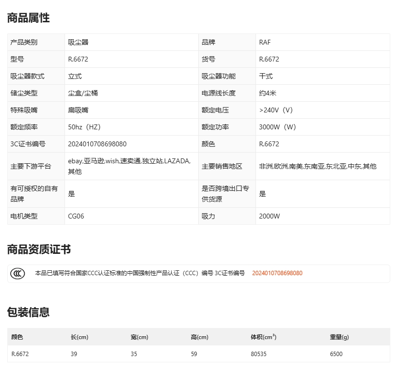Viewport: 399px width, 374px height.
Task: Open the orange 3C certificate number link
Action: (277, 273)
